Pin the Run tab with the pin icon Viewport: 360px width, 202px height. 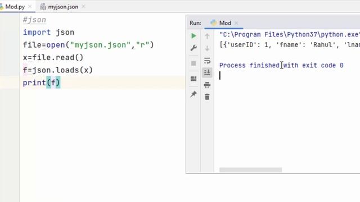point(193,94)
